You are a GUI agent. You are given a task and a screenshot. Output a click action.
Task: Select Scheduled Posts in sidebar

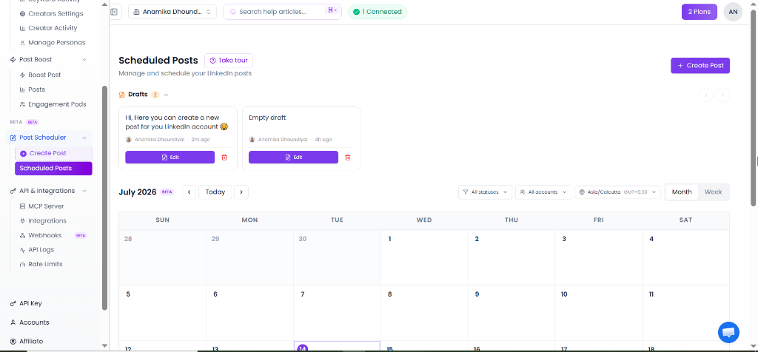53,169
